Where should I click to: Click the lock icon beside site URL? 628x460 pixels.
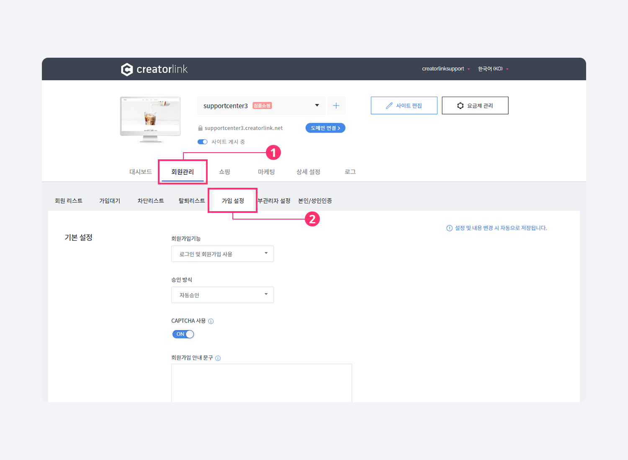pos(200,128)
